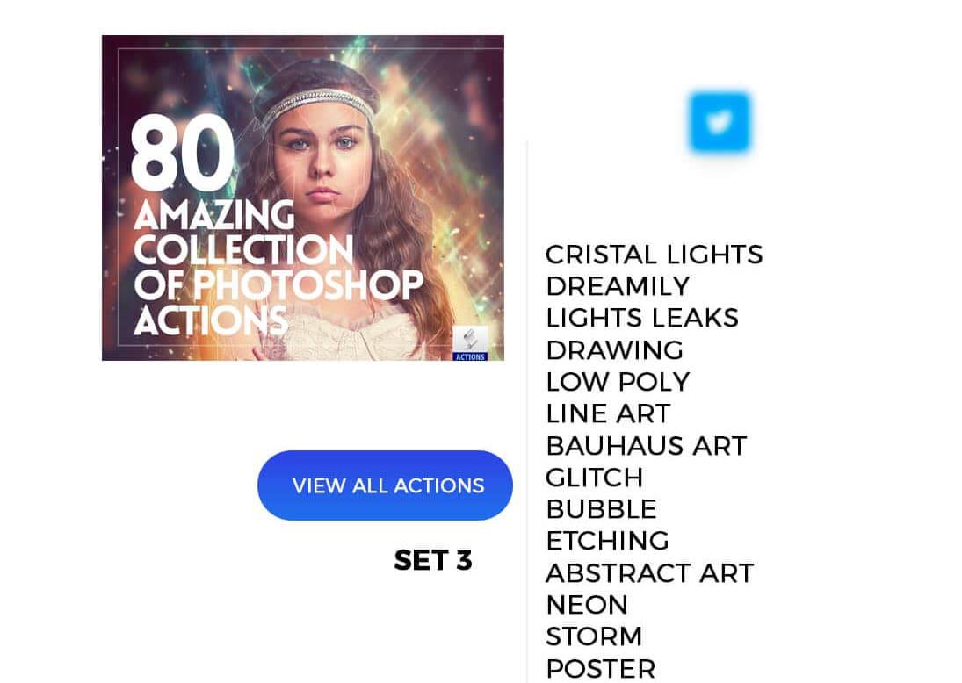The width and height of the screenshot is (962, 683).
Task: Choose the Poster action
Action: [x=601, y=669]
